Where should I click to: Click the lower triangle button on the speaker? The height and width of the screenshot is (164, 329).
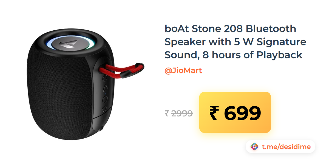104,109
